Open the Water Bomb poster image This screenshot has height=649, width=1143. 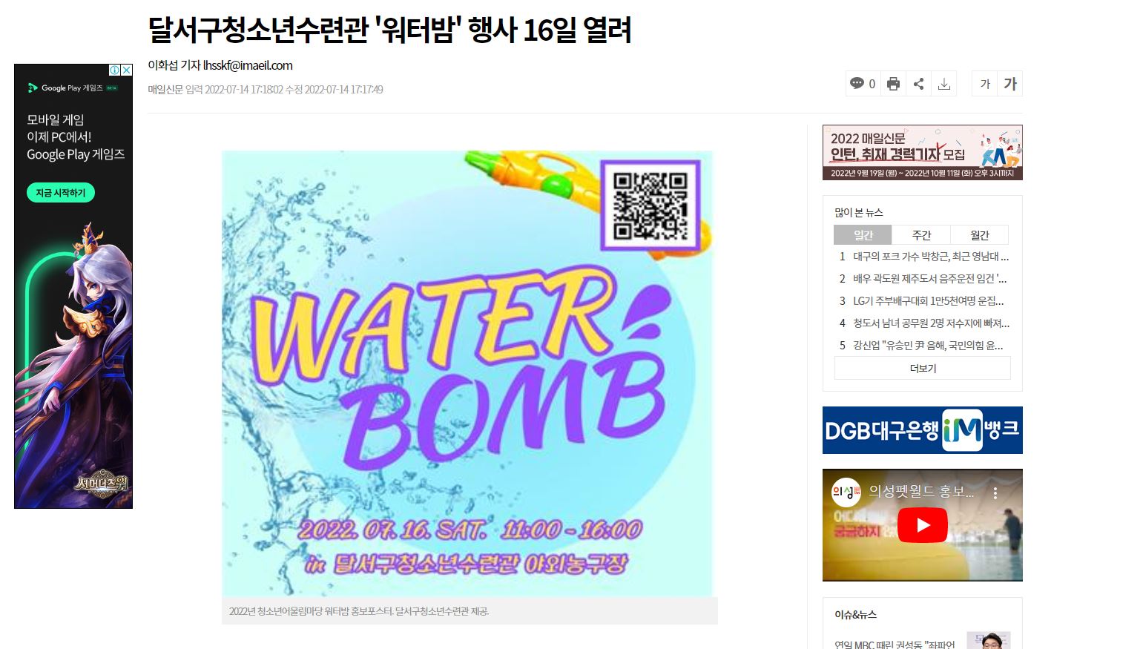click(467, 373)
